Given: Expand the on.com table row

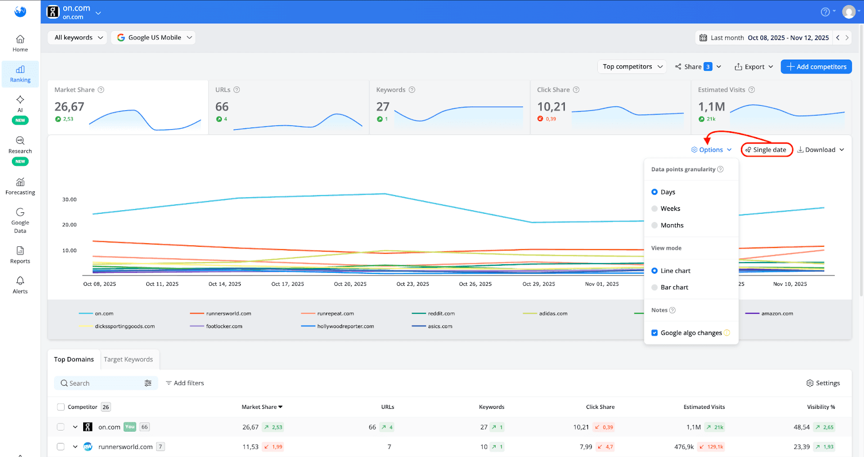Looking at the screenshot, I should point(75,427).
